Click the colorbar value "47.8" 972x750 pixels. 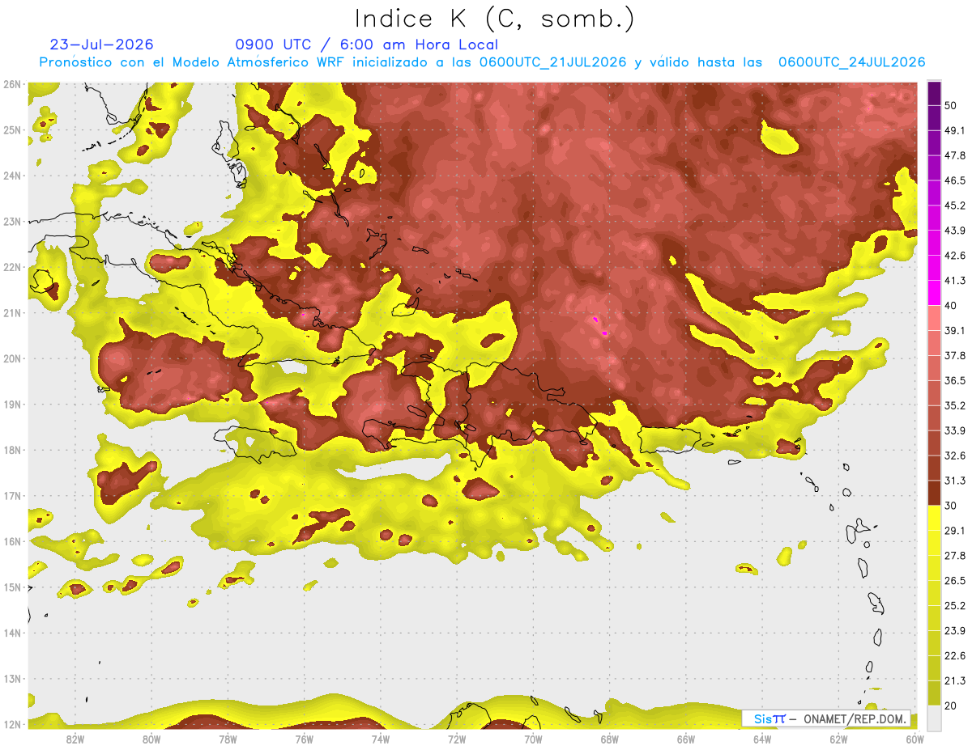click(x=955, y=155)
